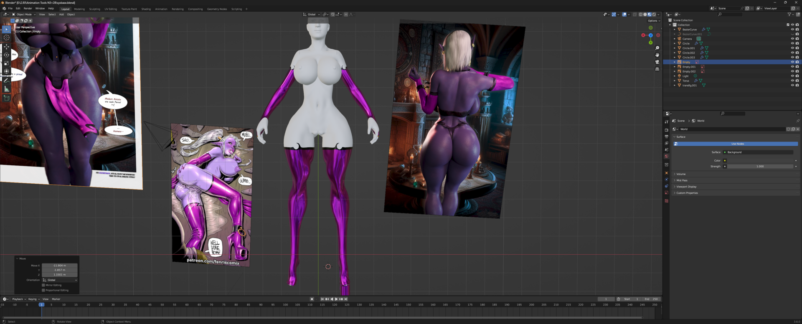This screenshot has width=802, height=324.
Task: Choose the Measure tool
Action: pyautogui.click(x=7, y=89)
